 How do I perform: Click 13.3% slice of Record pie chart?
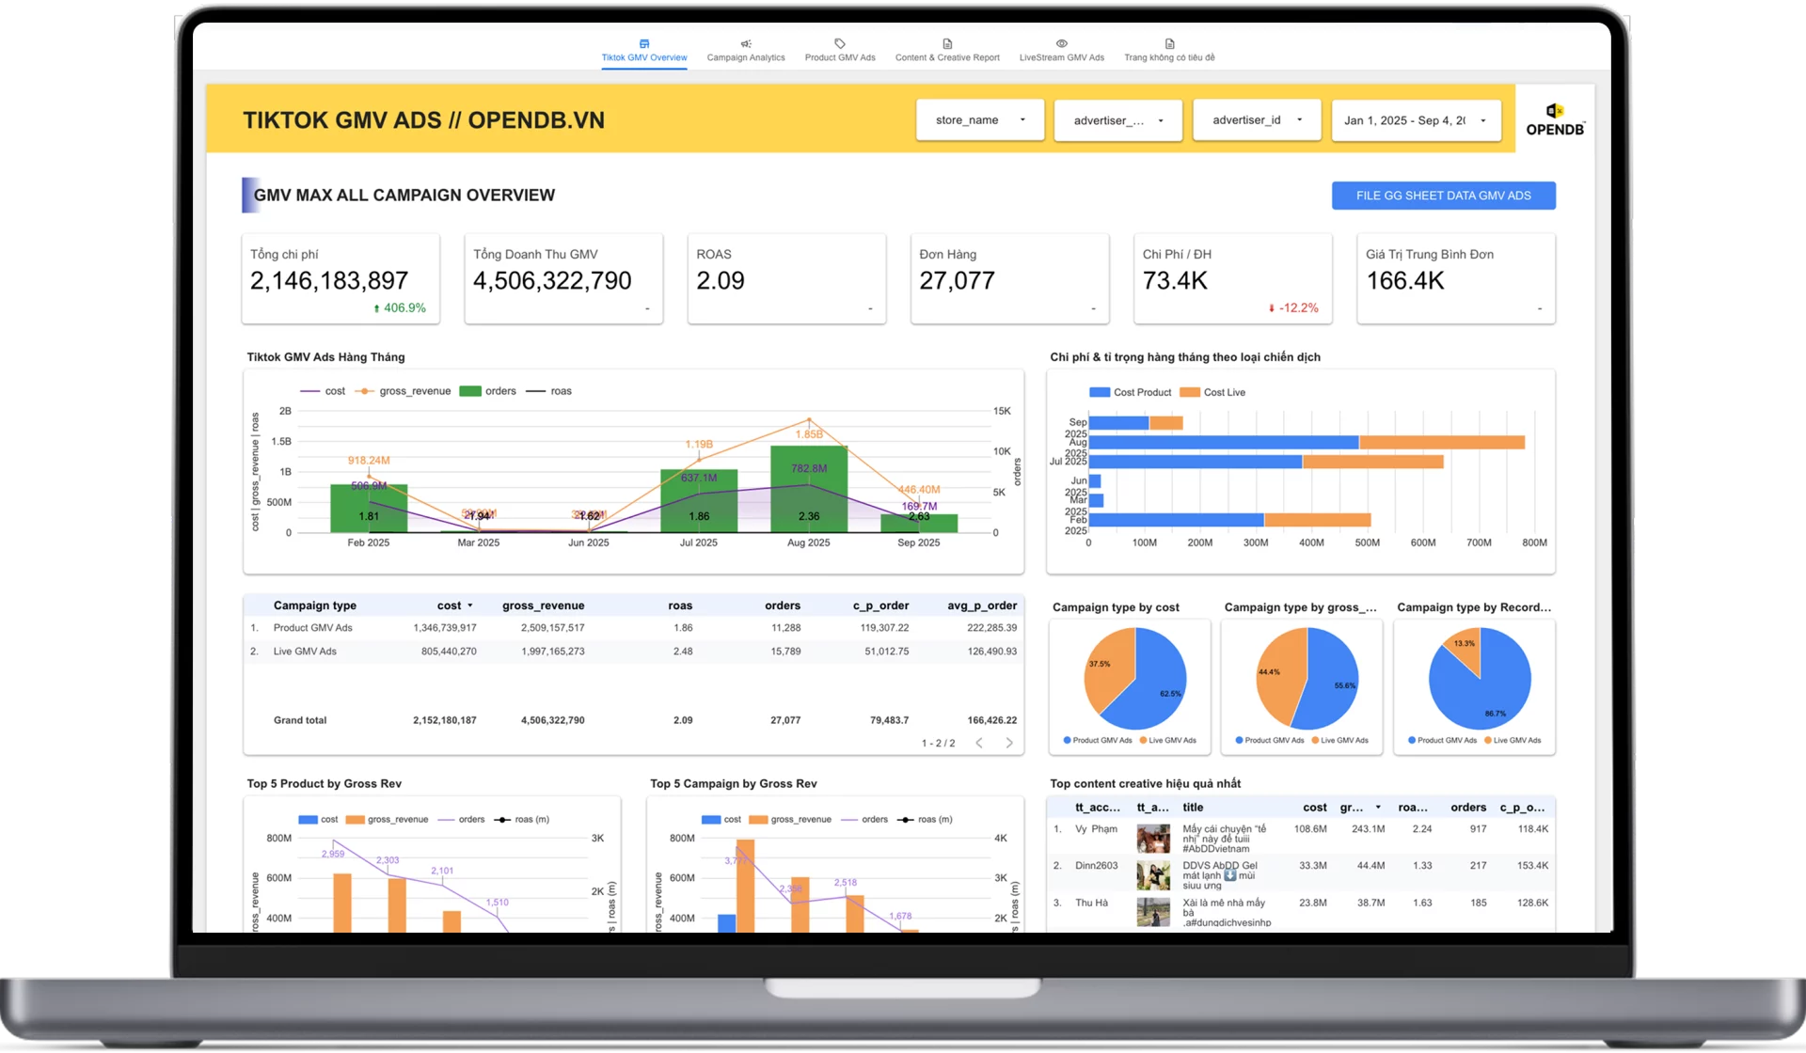tap(1465, 647)
